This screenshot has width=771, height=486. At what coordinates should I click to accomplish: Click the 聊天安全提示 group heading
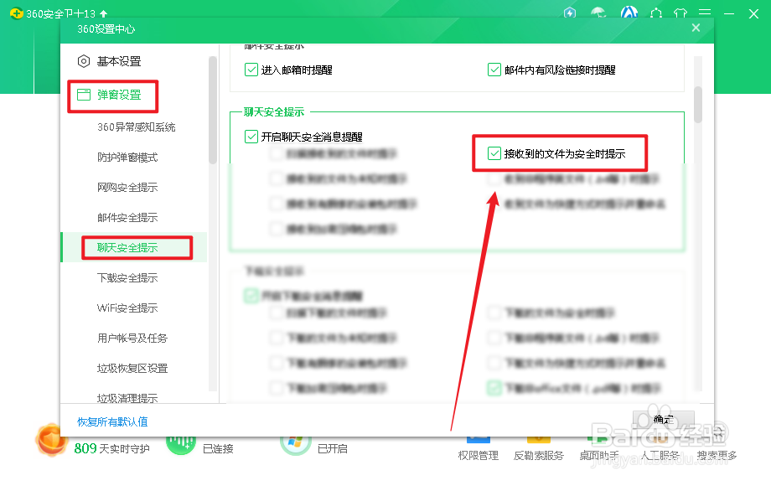pyautogui.click(x=274, y=112)
